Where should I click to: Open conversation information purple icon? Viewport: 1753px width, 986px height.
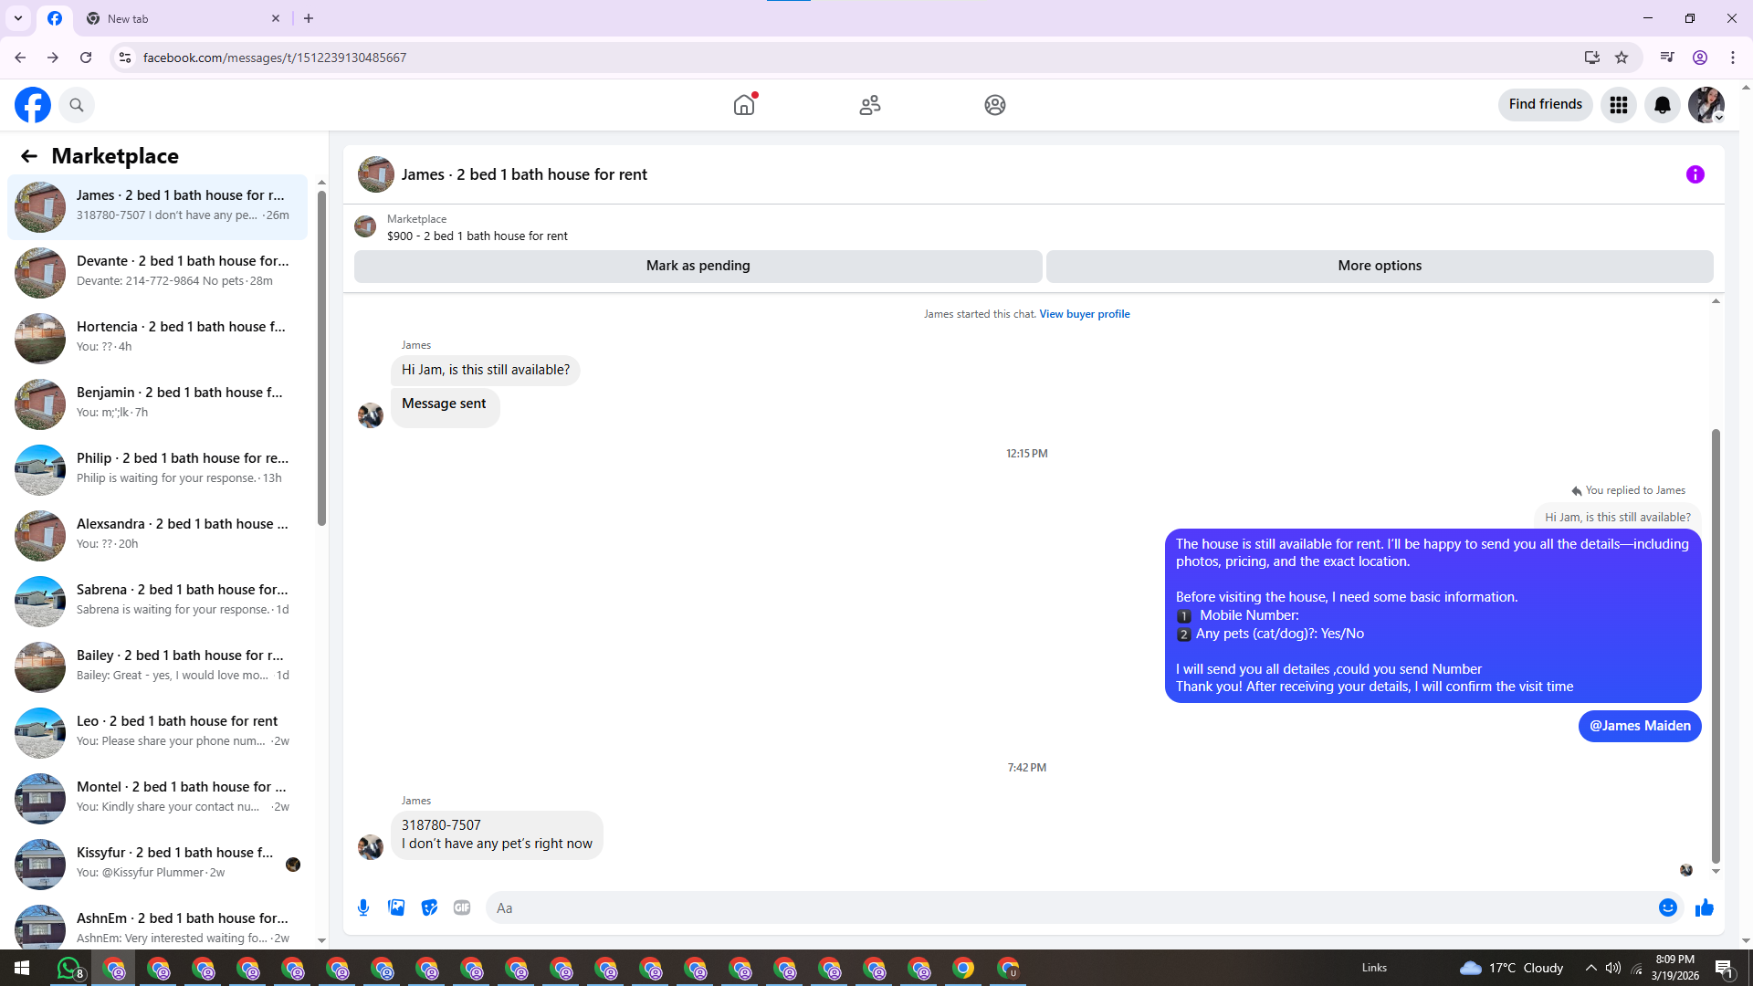pos(1695,174)
